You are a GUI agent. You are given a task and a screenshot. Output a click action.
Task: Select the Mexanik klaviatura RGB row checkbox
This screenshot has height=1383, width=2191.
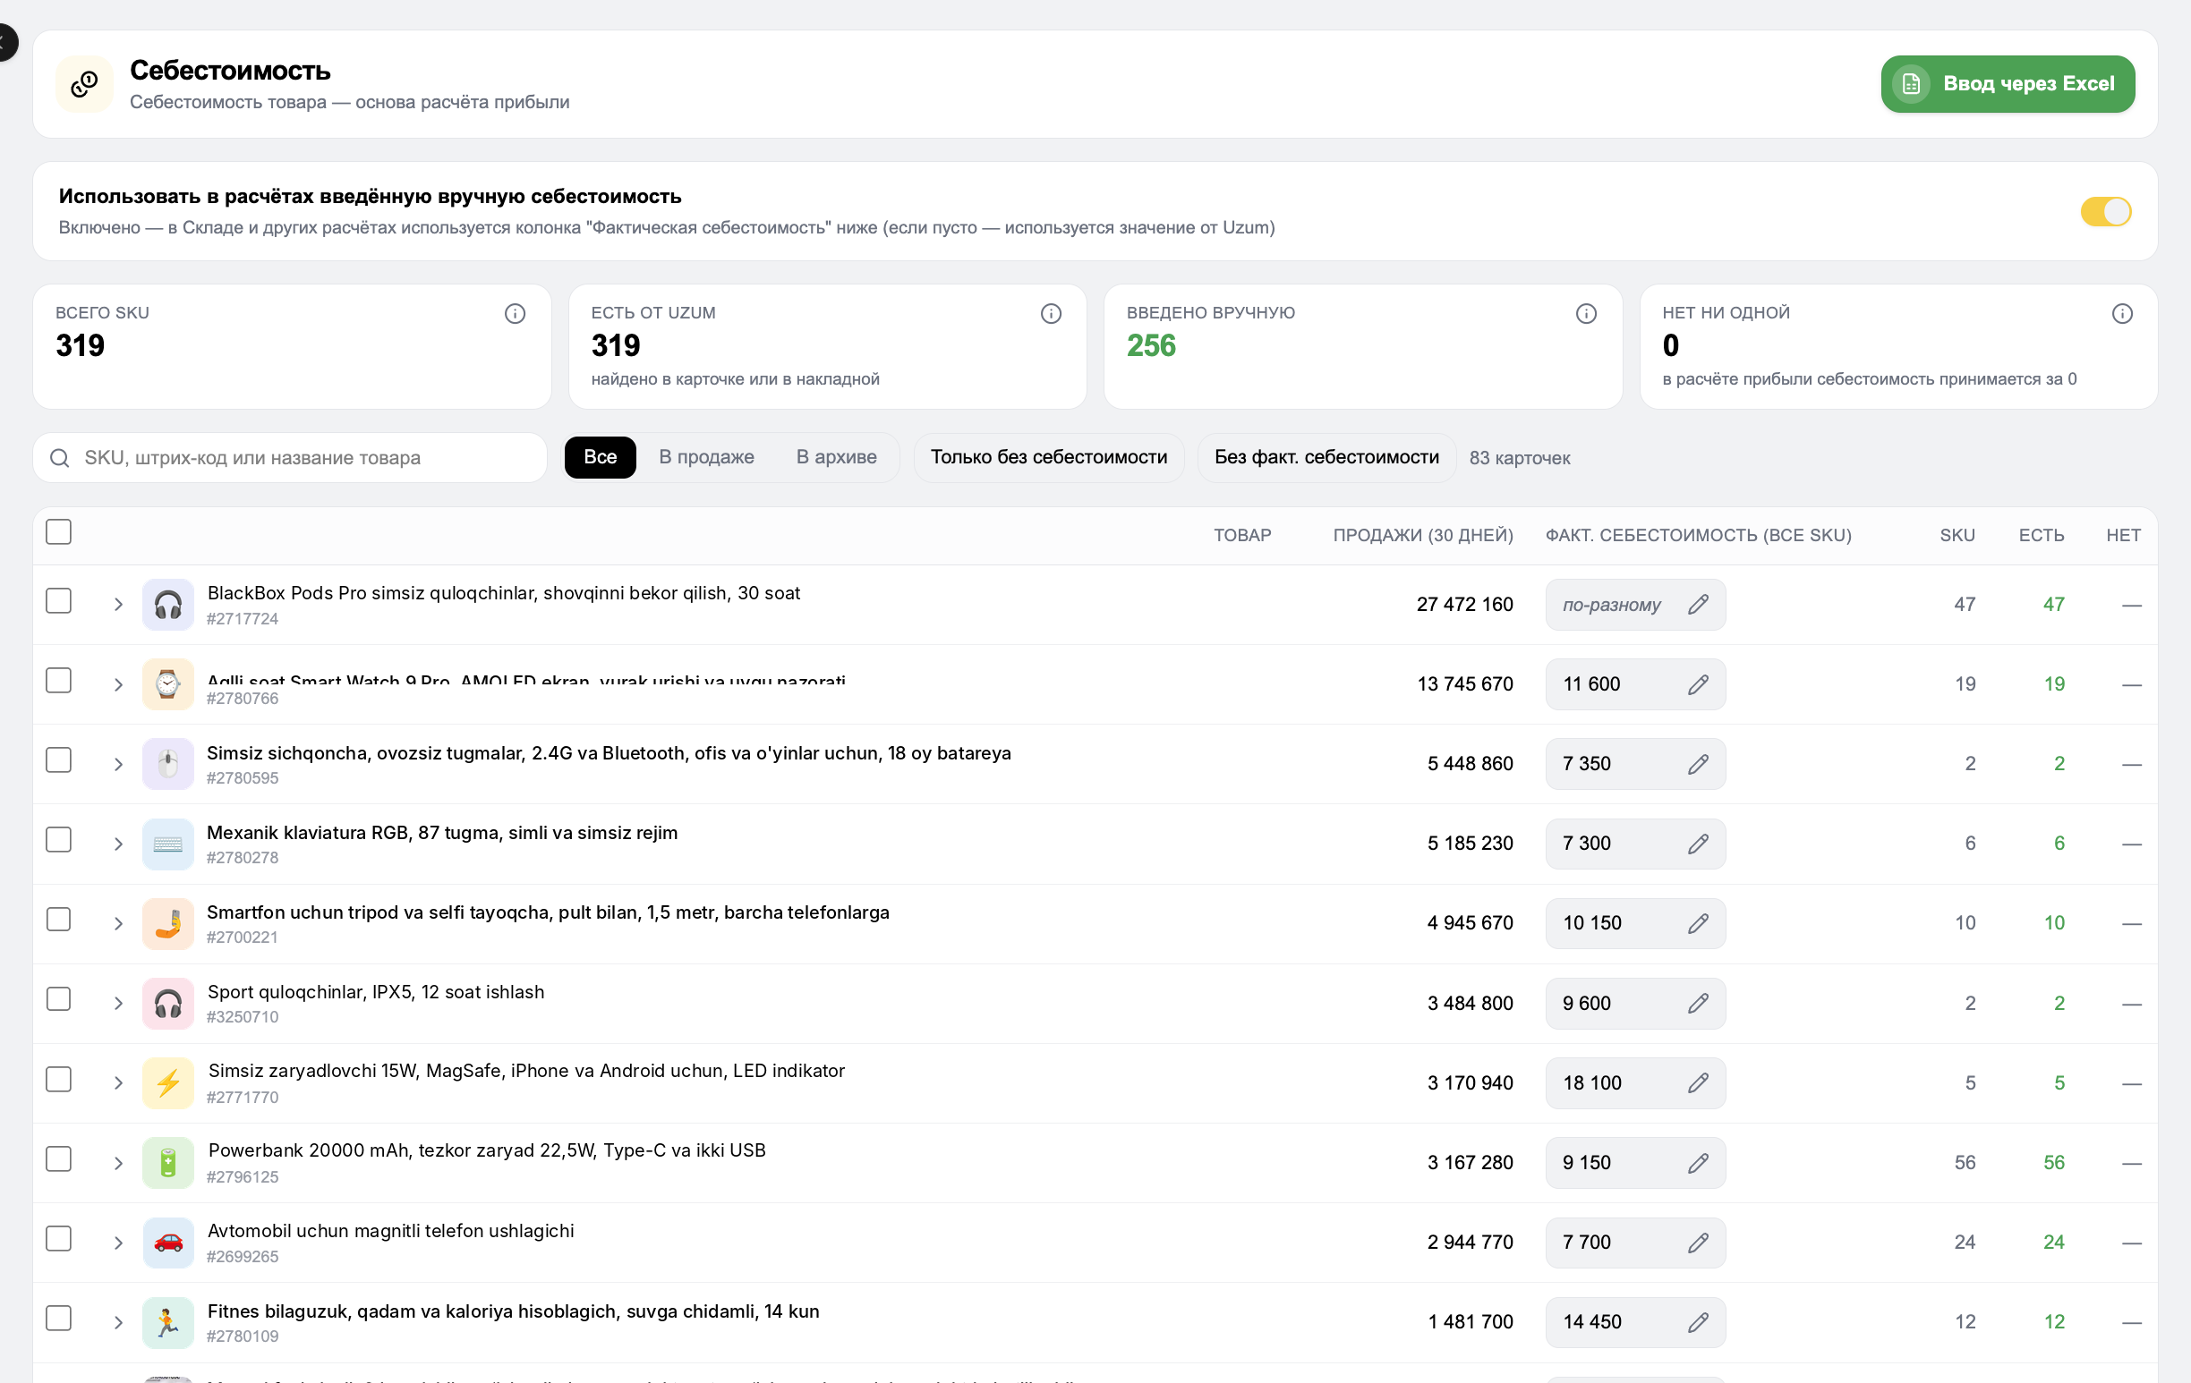pyautogui.click(x=59, y=840)
